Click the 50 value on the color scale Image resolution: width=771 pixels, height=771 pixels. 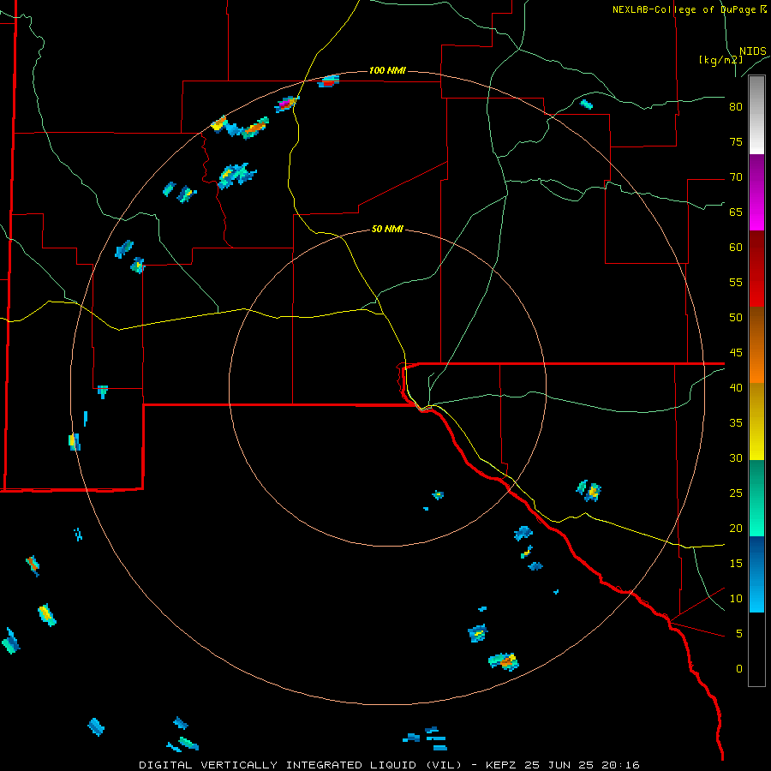tap(736, 317)
